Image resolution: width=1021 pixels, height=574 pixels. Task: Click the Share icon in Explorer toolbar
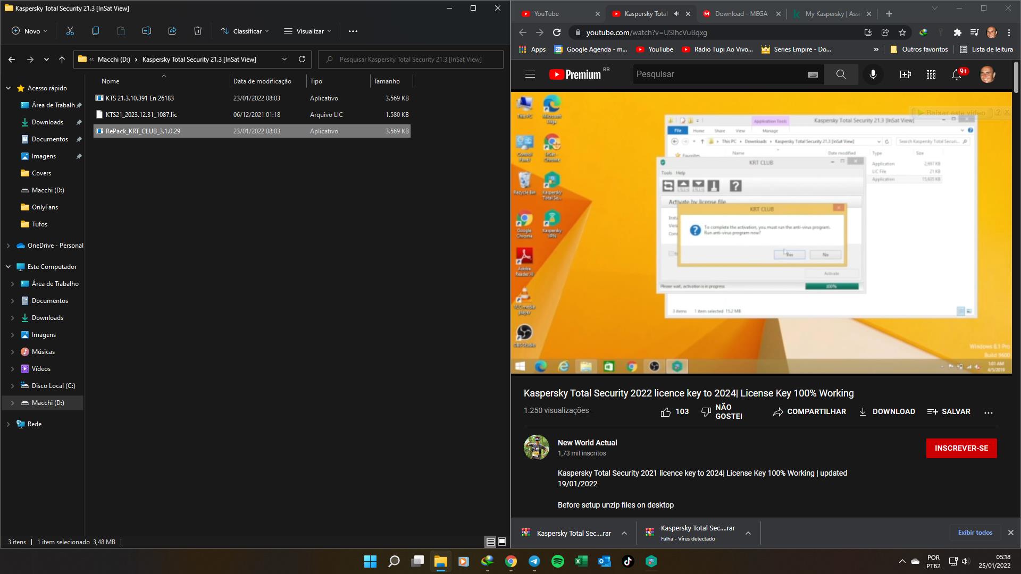[x=172, y=31]
